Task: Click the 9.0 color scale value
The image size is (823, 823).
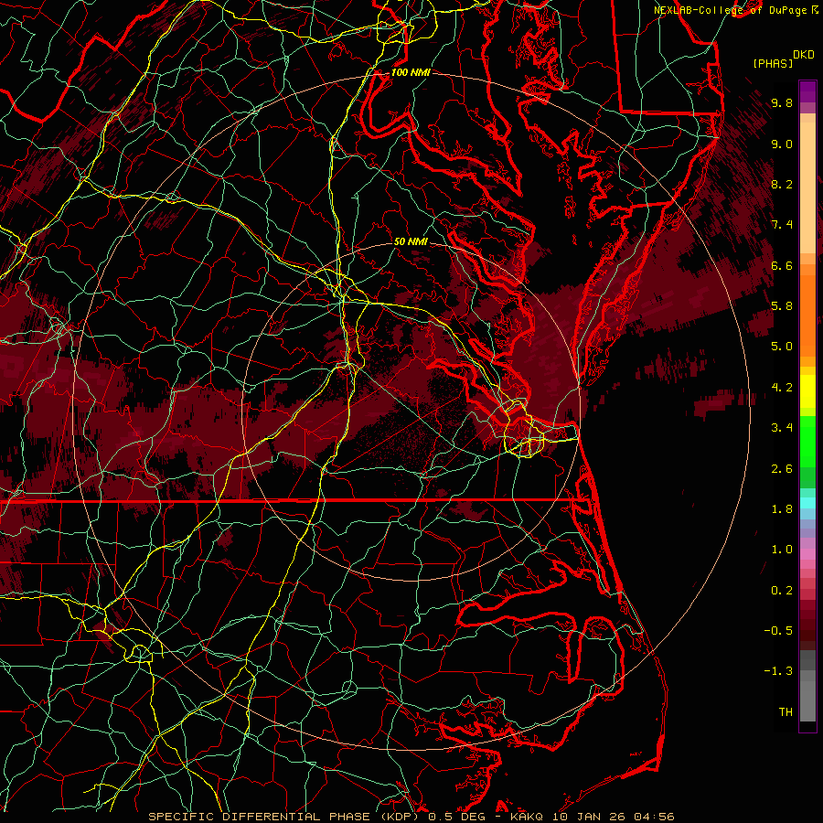Action: [x=782, y=144]
